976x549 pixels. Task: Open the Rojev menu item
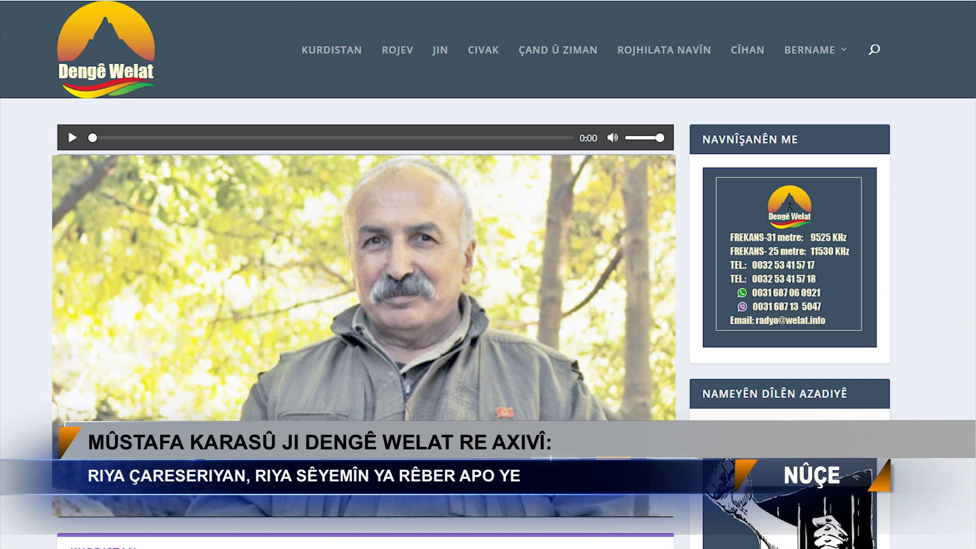click(397, 50)
